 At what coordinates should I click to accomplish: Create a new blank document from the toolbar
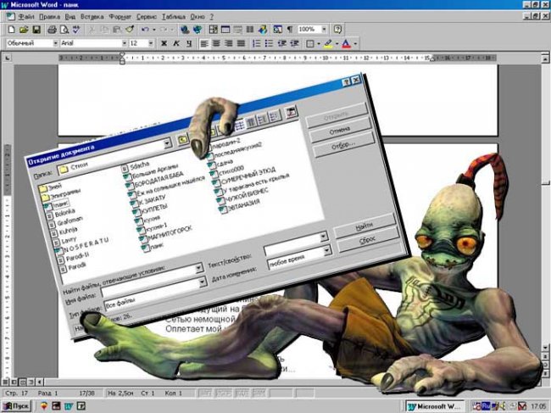point(11,30)
